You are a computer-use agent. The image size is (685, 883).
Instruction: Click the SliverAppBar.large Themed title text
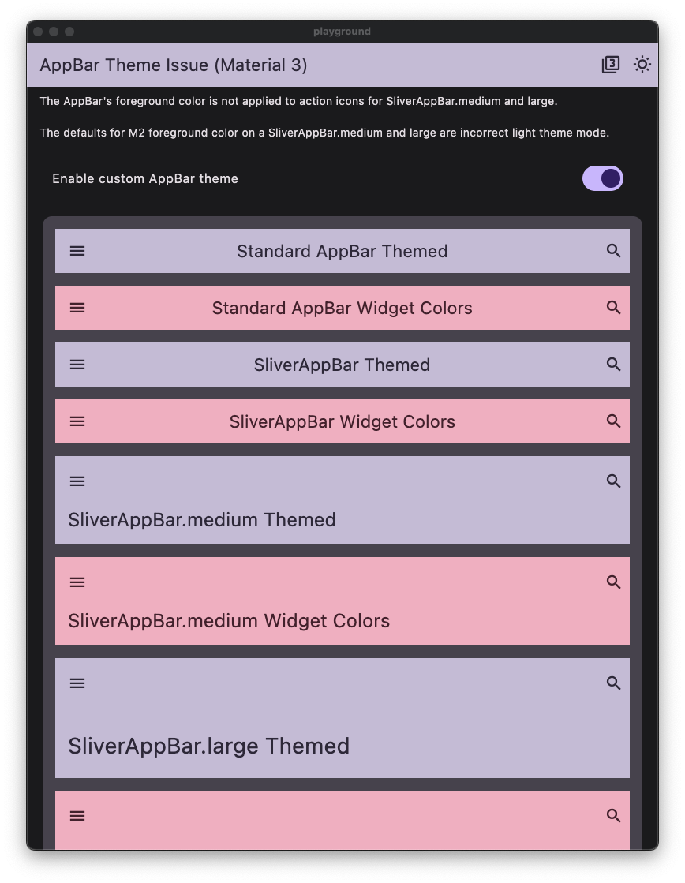[x=209, y=746]
